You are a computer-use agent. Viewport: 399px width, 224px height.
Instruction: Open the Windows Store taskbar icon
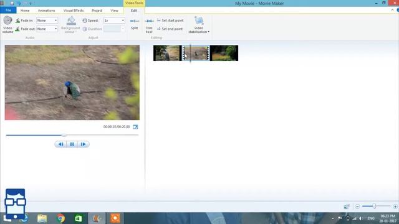pyautogui.click(x=79, y=218)
